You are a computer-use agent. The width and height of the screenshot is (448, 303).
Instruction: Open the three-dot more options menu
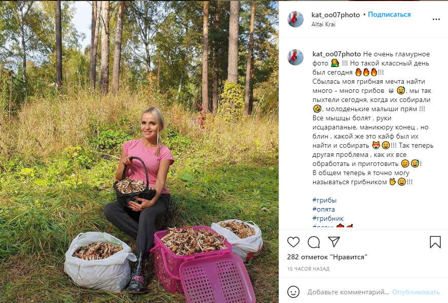tap(436, 19)
